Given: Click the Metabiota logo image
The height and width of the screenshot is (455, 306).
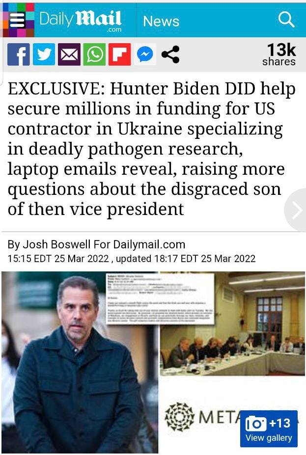Looking at the screenshot, I should 203,417.
